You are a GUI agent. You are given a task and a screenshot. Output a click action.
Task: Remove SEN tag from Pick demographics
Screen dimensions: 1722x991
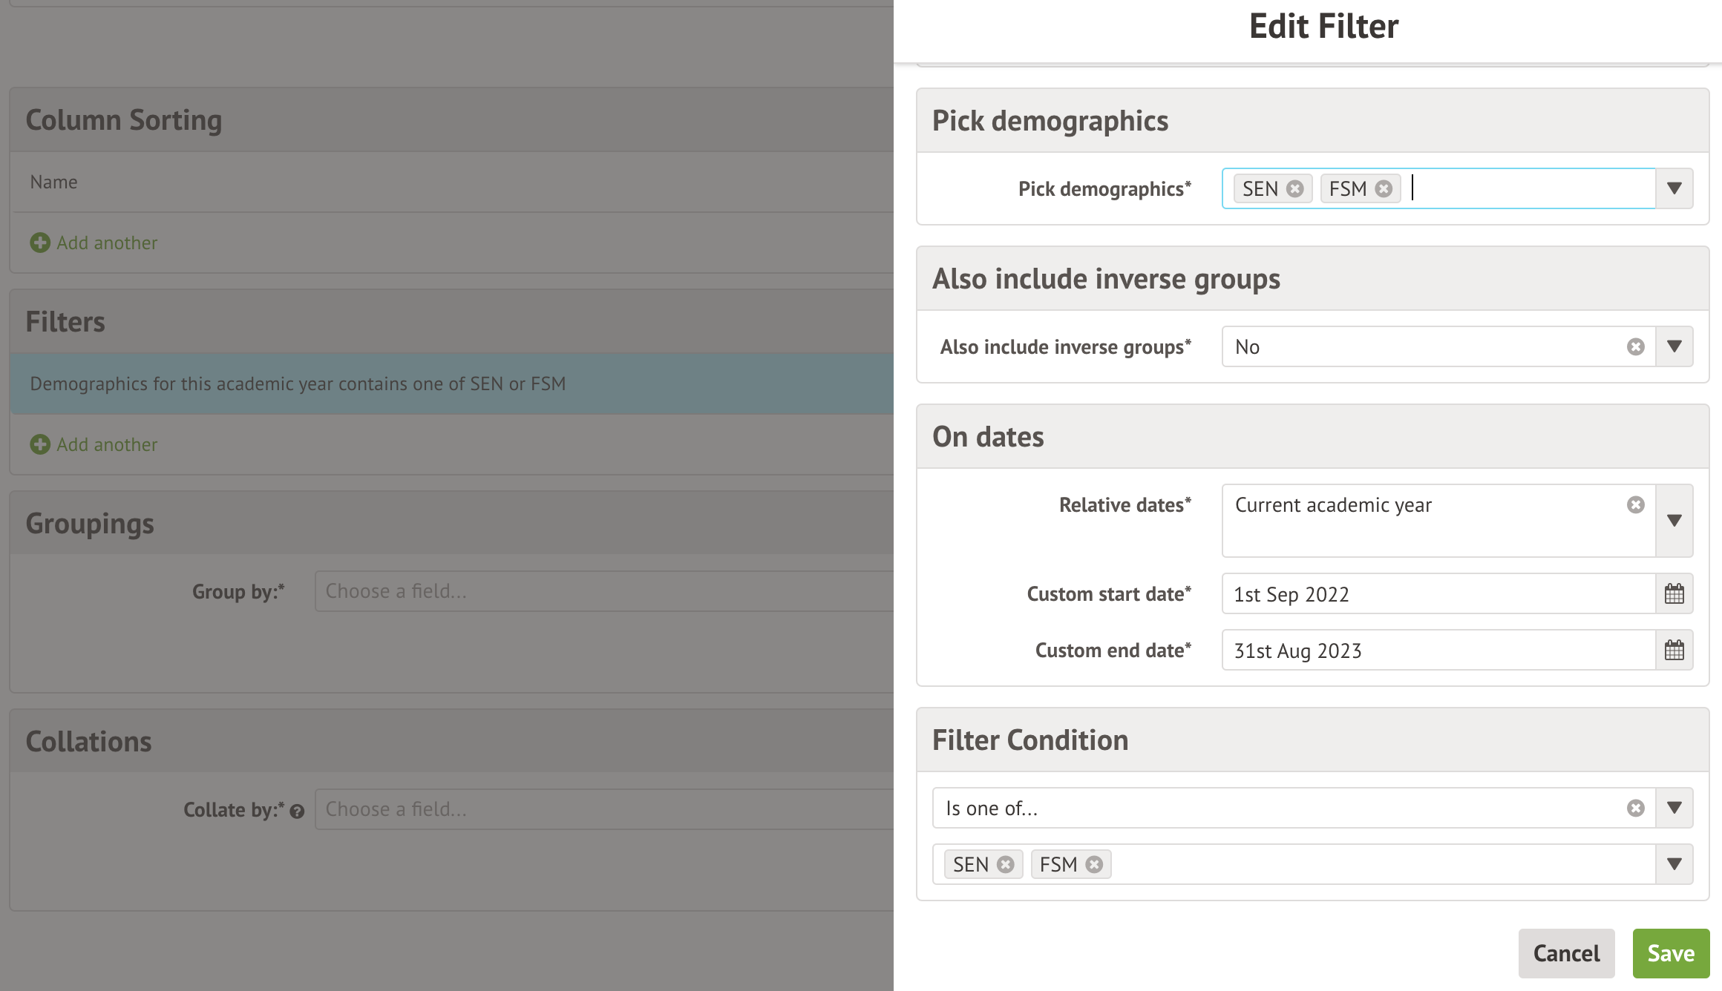coord(1295,189)
